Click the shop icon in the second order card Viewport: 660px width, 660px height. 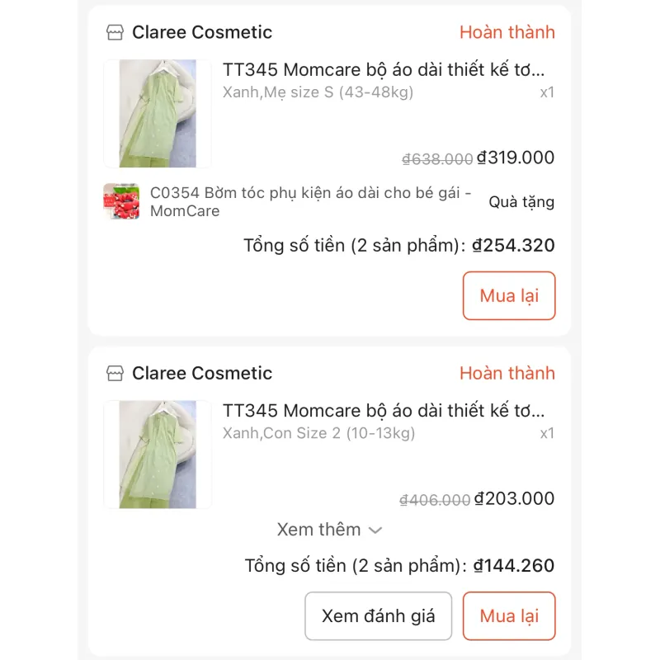click(x=115, y=373)
